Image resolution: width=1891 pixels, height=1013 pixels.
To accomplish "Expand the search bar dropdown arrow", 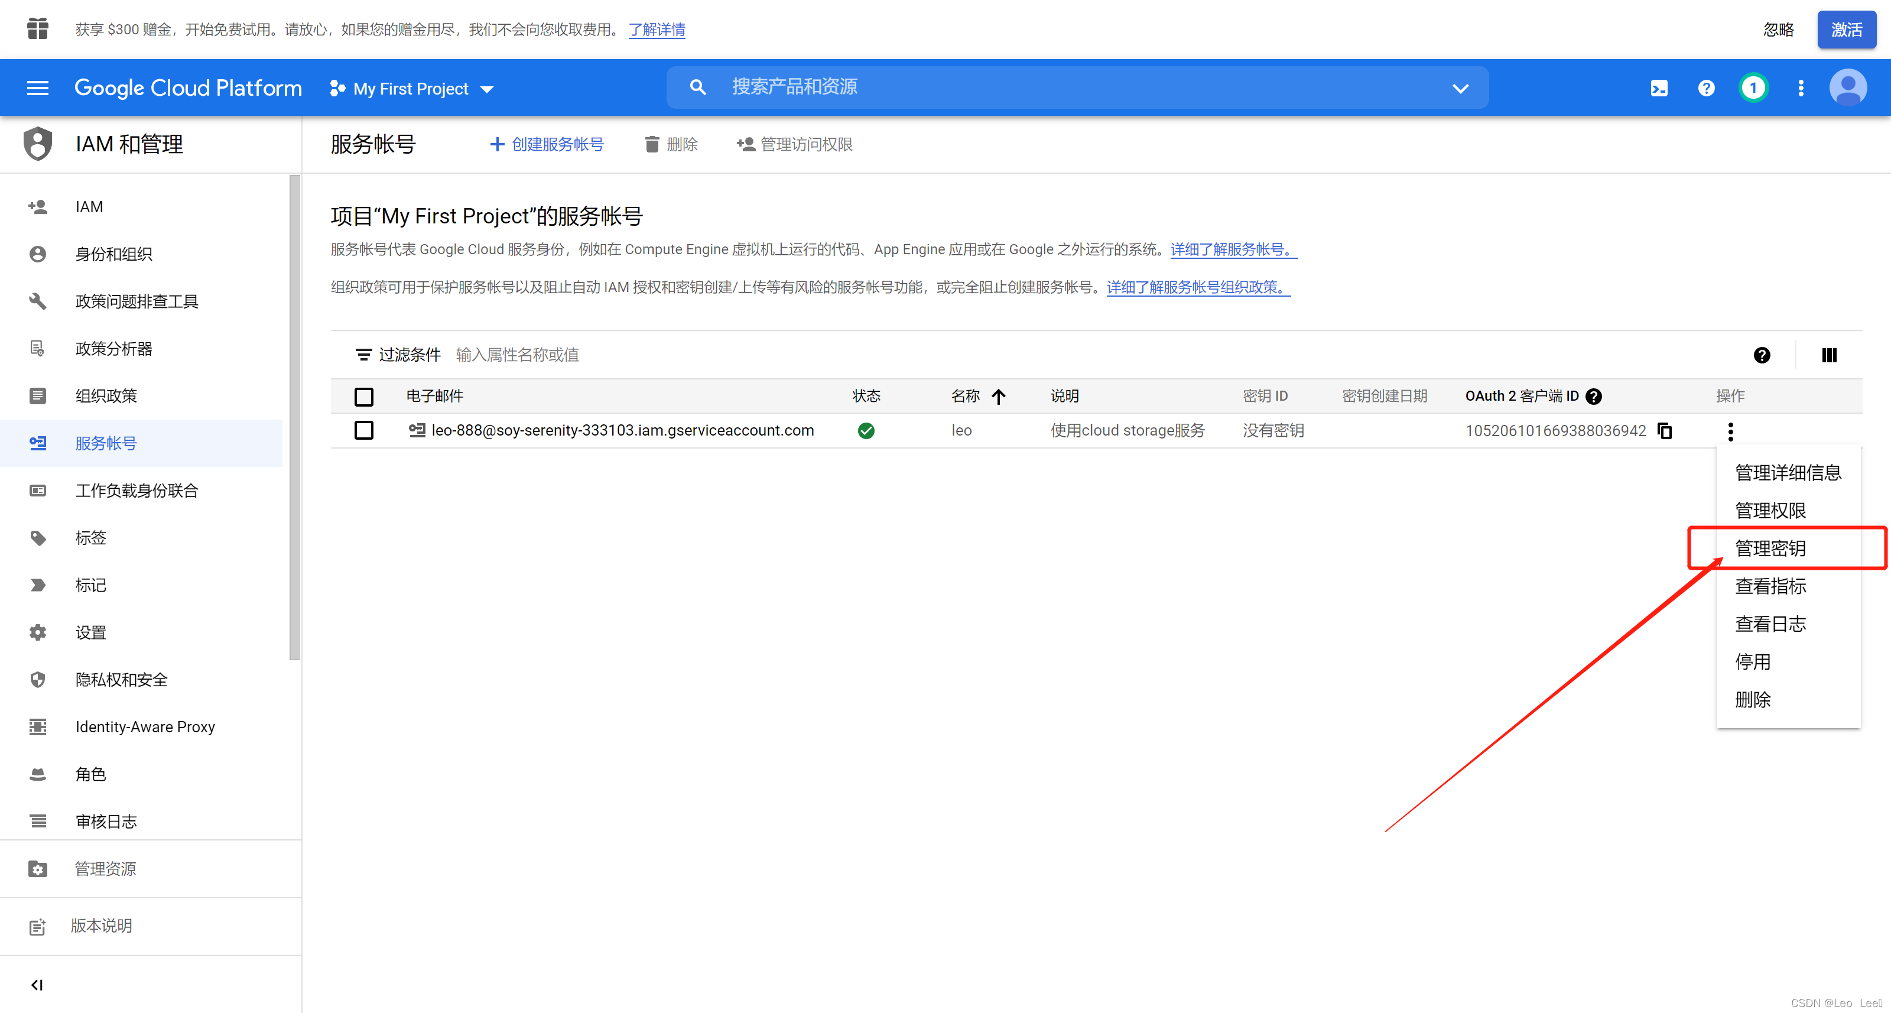I will (x=1460, y=88).
